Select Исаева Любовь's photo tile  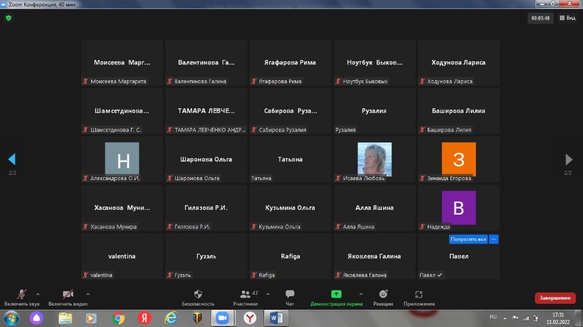[374, 159]
